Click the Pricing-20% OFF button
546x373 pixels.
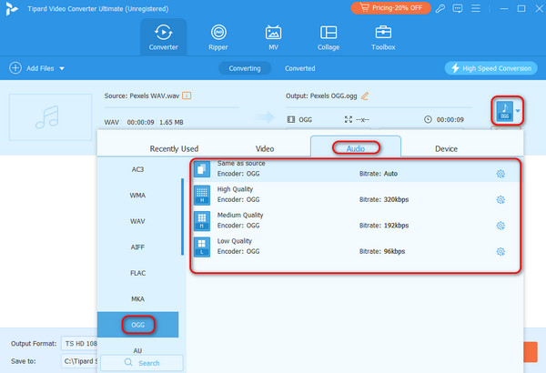390,7
